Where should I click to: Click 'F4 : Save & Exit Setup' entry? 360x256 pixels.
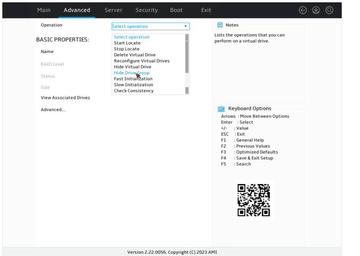pos(247,158)
